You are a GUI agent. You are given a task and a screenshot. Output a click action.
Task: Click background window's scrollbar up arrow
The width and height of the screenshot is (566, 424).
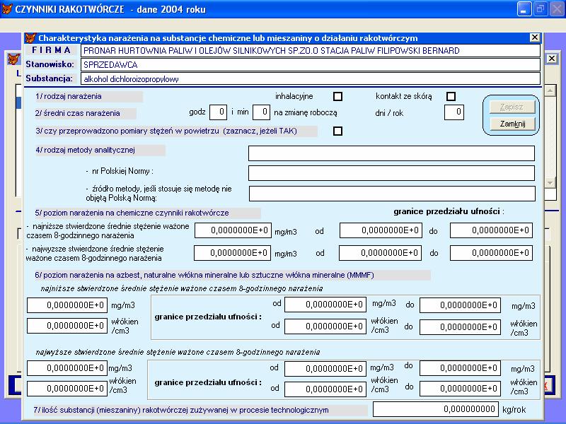coord(550,90)
